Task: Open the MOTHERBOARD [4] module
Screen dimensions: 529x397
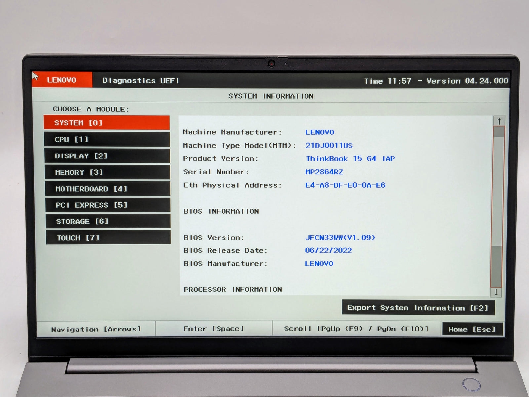Action: [108, 189]
